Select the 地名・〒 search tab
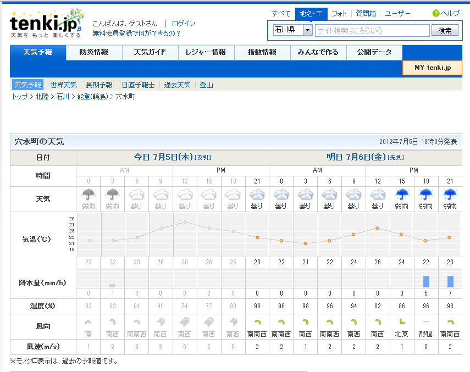Image resolution: width=470 pixels, height=372 pixels. [x=311, y=14]
